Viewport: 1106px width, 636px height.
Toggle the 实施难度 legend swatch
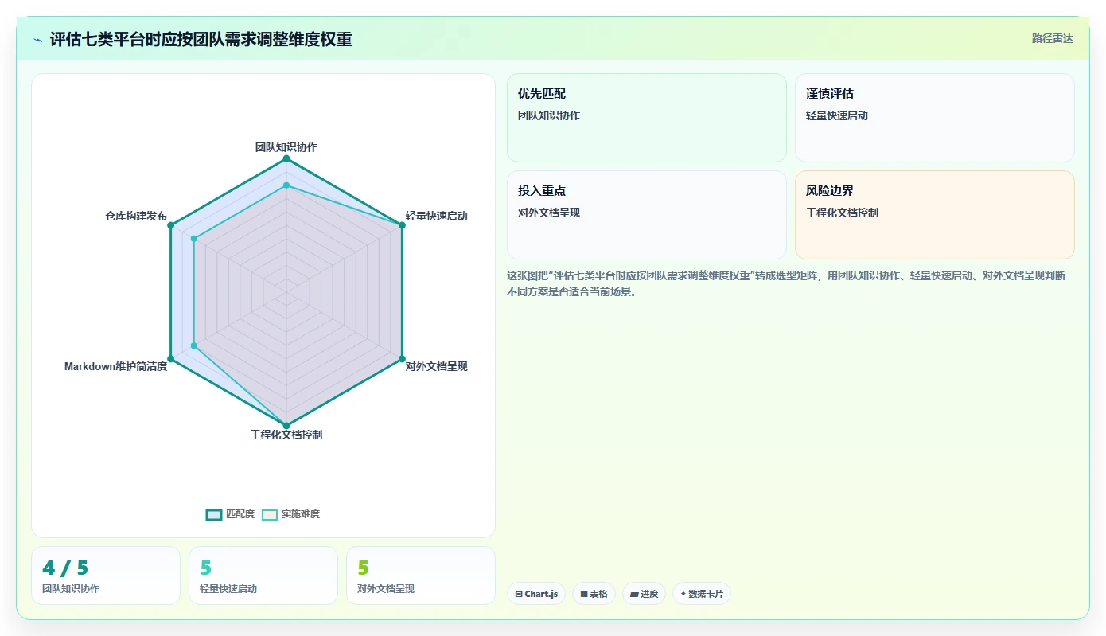(x=270, y=515)
